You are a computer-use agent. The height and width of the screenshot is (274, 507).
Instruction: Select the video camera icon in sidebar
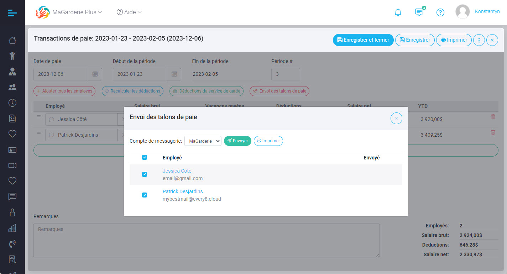pos(12,165)
